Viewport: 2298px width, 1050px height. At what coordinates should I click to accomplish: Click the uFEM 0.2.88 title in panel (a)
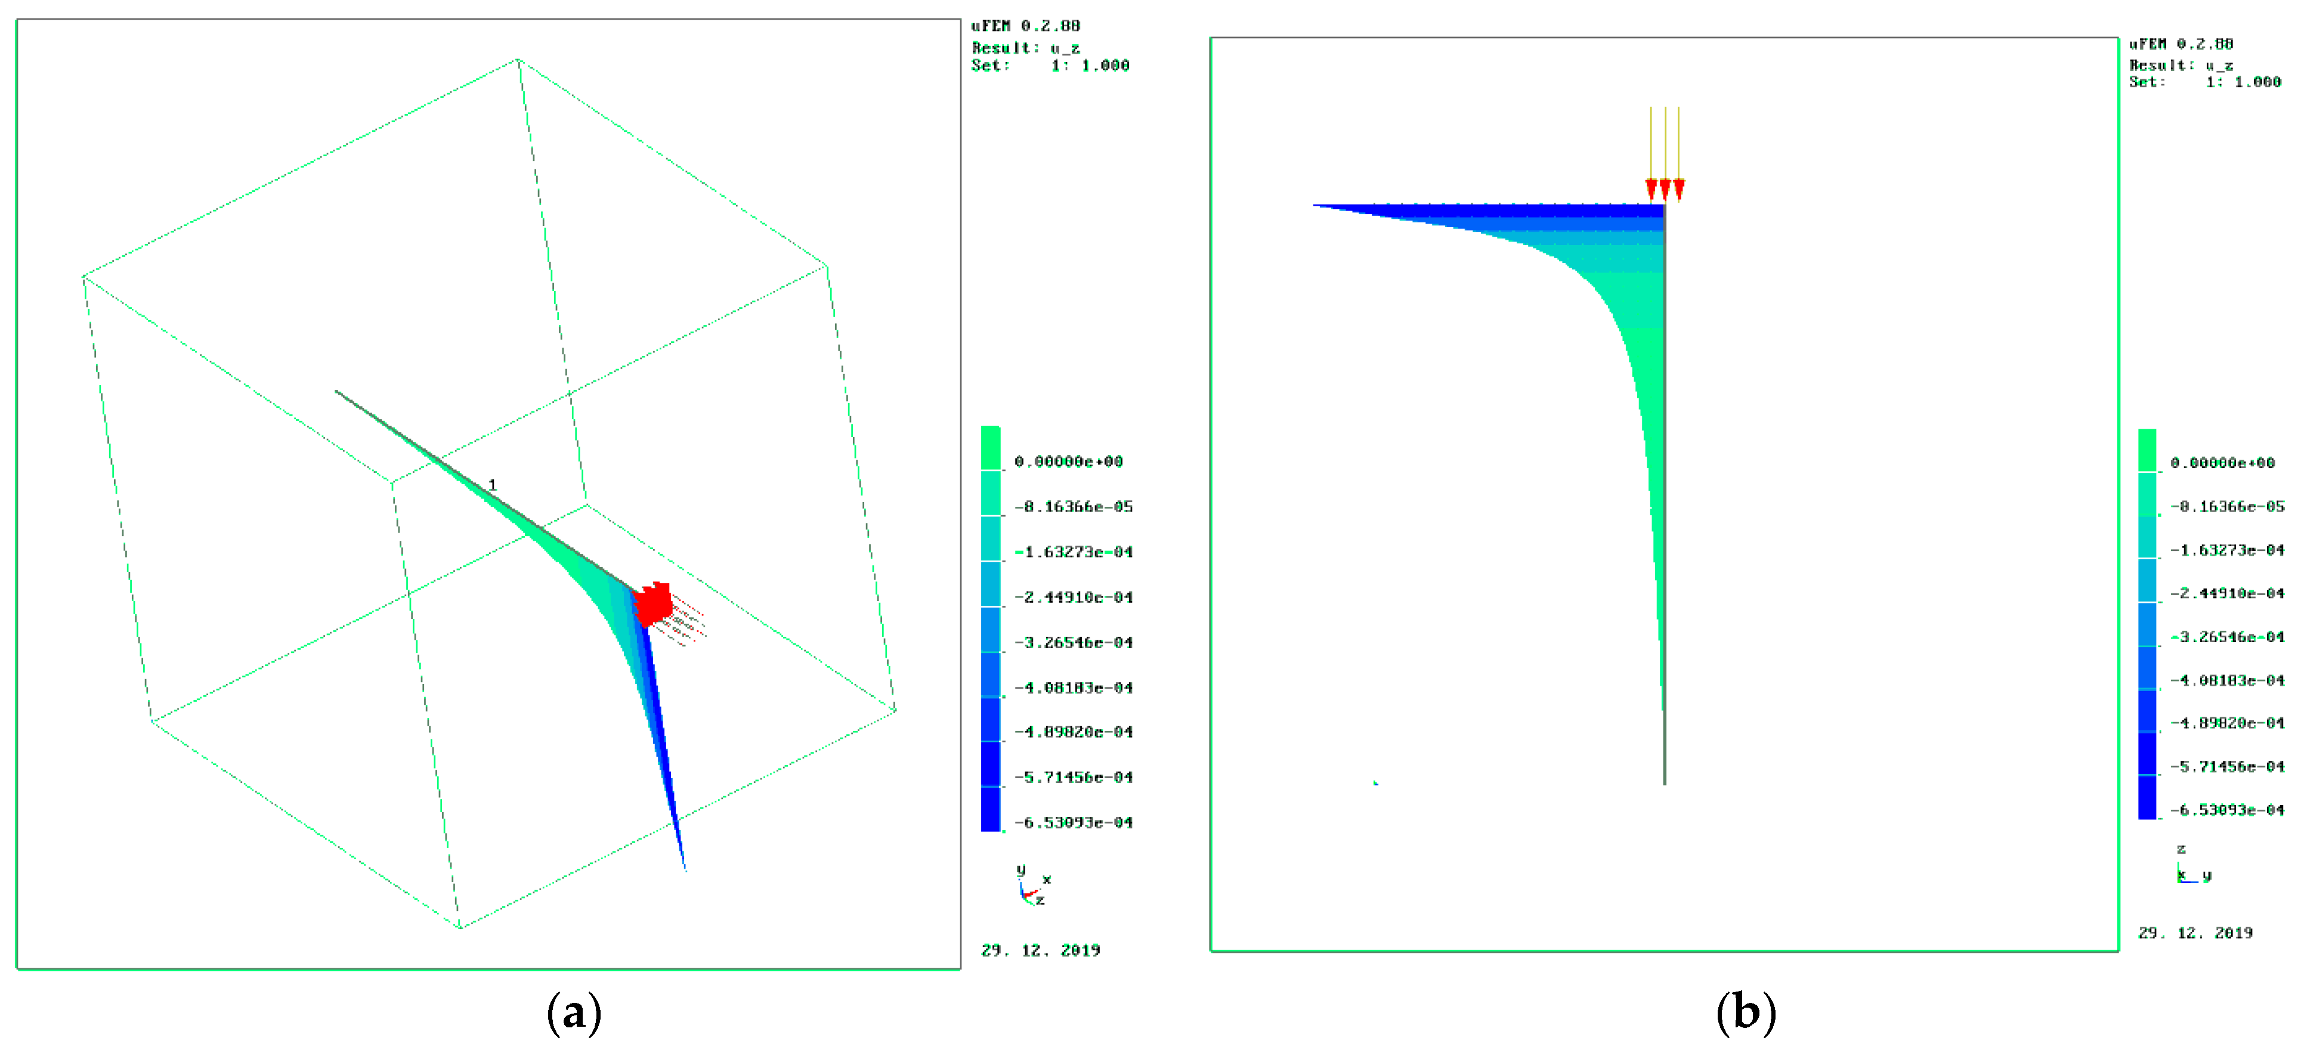pos(1025,26)
